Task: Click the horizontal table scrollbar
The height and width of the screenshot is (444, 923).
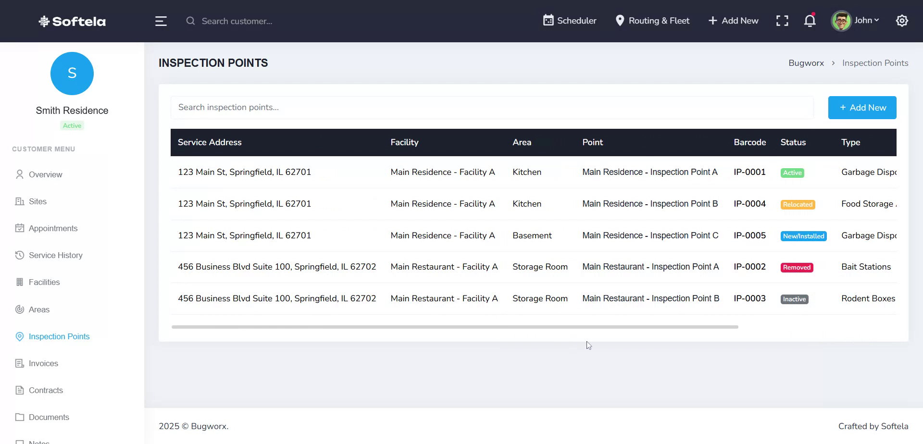Action: tap(454, 326)
